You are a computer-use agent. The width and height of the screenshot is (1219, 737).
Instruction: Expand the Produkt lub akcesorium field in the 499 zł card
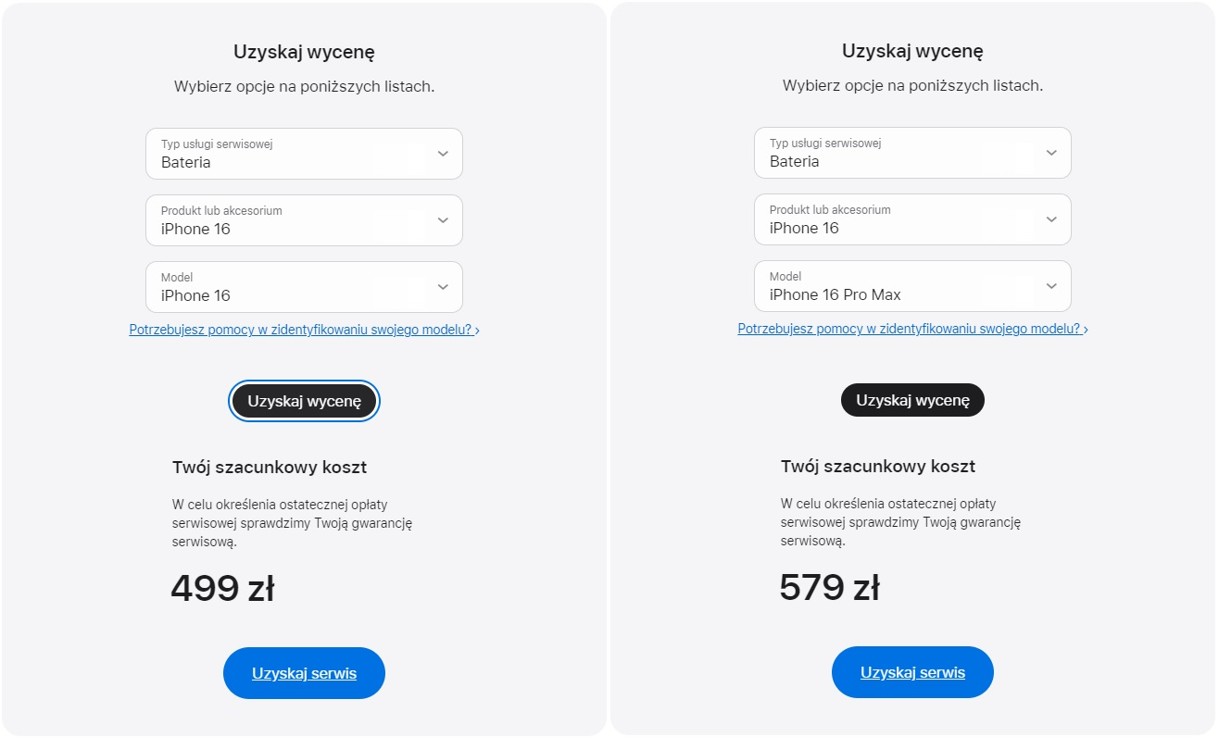(x=287, y=220)
